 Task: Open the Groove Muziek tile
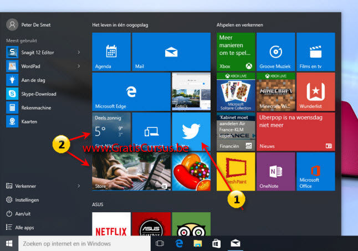(276, 52)
